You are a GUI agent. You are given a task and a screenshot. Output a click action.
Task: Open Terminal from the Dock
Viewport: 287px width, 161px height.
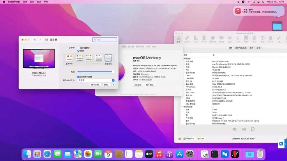[x=214, y=154]
